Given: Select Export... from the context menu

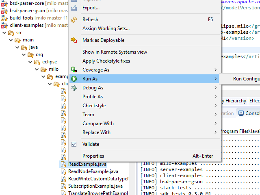Looking at the screenshot, I should (91, 8).
